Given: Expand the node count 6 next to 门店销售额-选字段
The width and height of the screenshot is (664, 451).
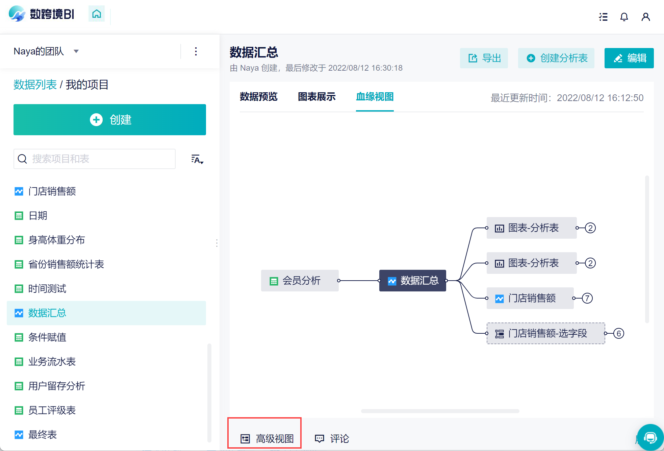Looking at the screenshot, I should [619, 333].
